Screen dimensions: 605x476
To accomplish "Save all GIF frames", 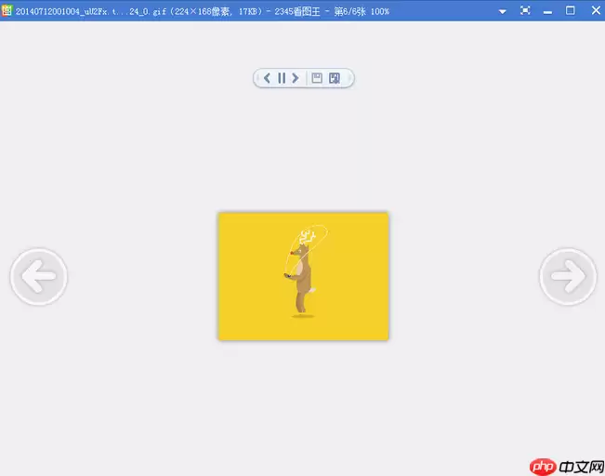I will (335, 78).
